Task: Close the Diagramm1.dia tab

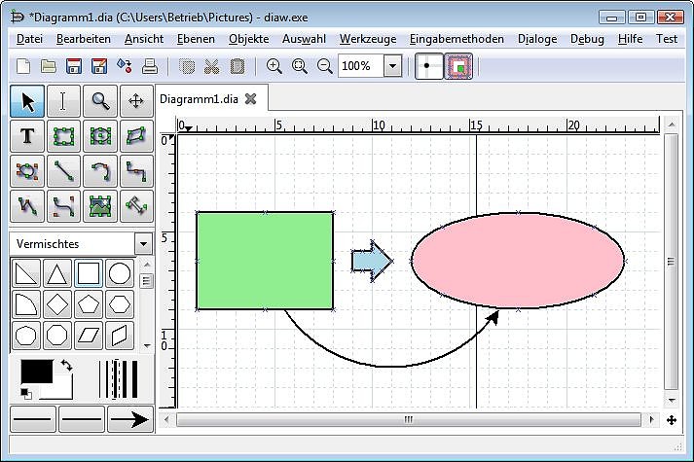Action: point(250,99)
